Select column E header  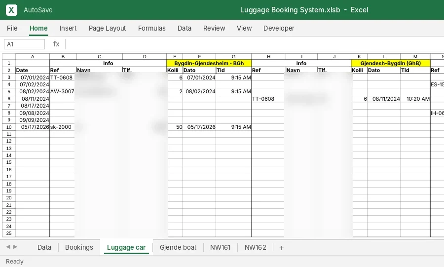pos(175,57)
